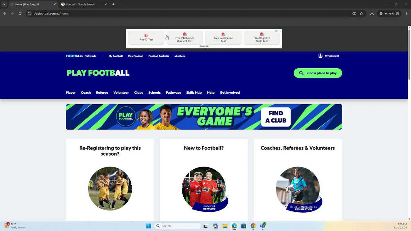The height and width of the screenshot is (231, 411).
Task: Click the browser back arrow
Action: pos(4,13)
